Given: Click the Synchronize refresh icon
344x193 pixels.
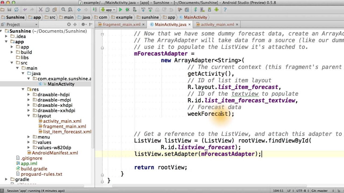Looking at the screenshot, I should pyautogui.click(x=16, y=10).
